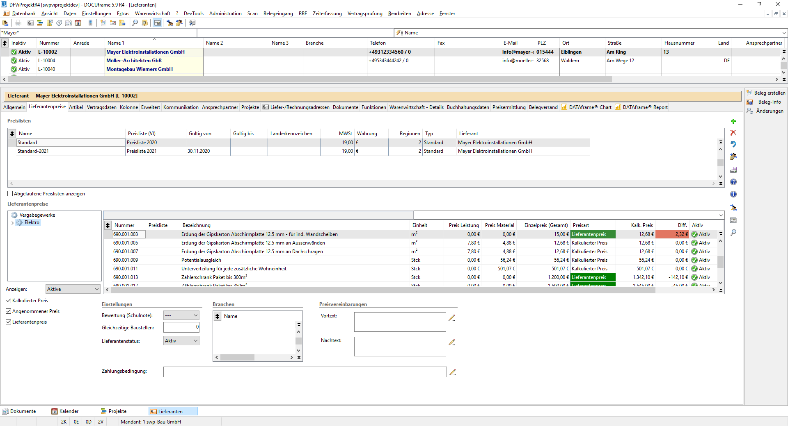
Task: Open the contact card toolbar icon
Action: pyautogui.click(x=31, y=23)
